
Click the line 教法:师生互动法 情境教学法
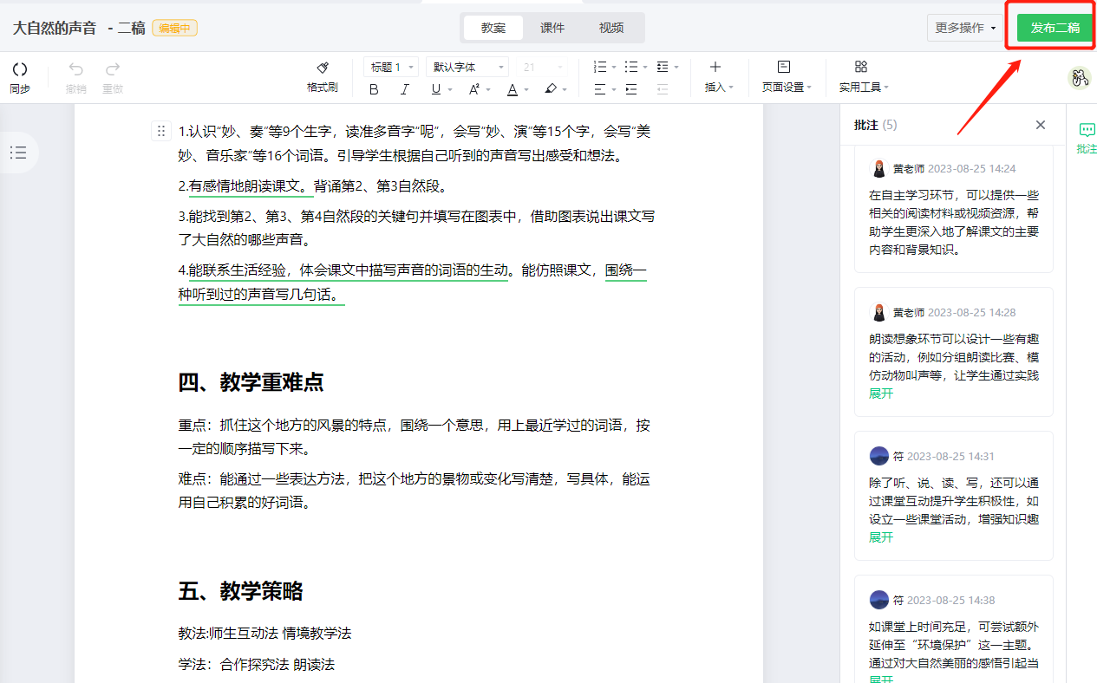[x=264, y=634]
